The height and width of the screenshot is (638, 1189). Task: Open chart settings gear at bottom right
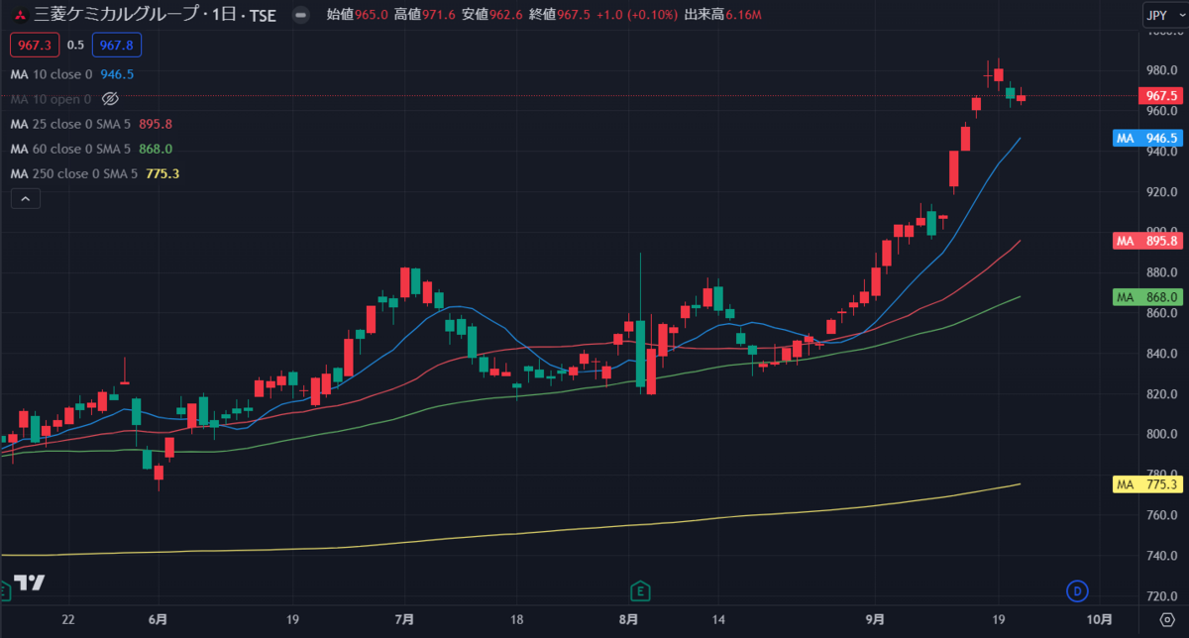1165,620
